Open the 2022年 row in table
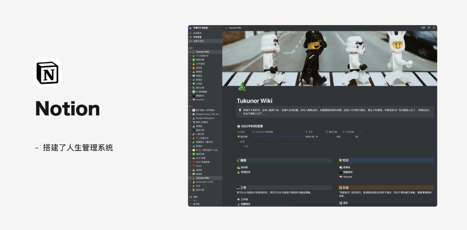 243,137
